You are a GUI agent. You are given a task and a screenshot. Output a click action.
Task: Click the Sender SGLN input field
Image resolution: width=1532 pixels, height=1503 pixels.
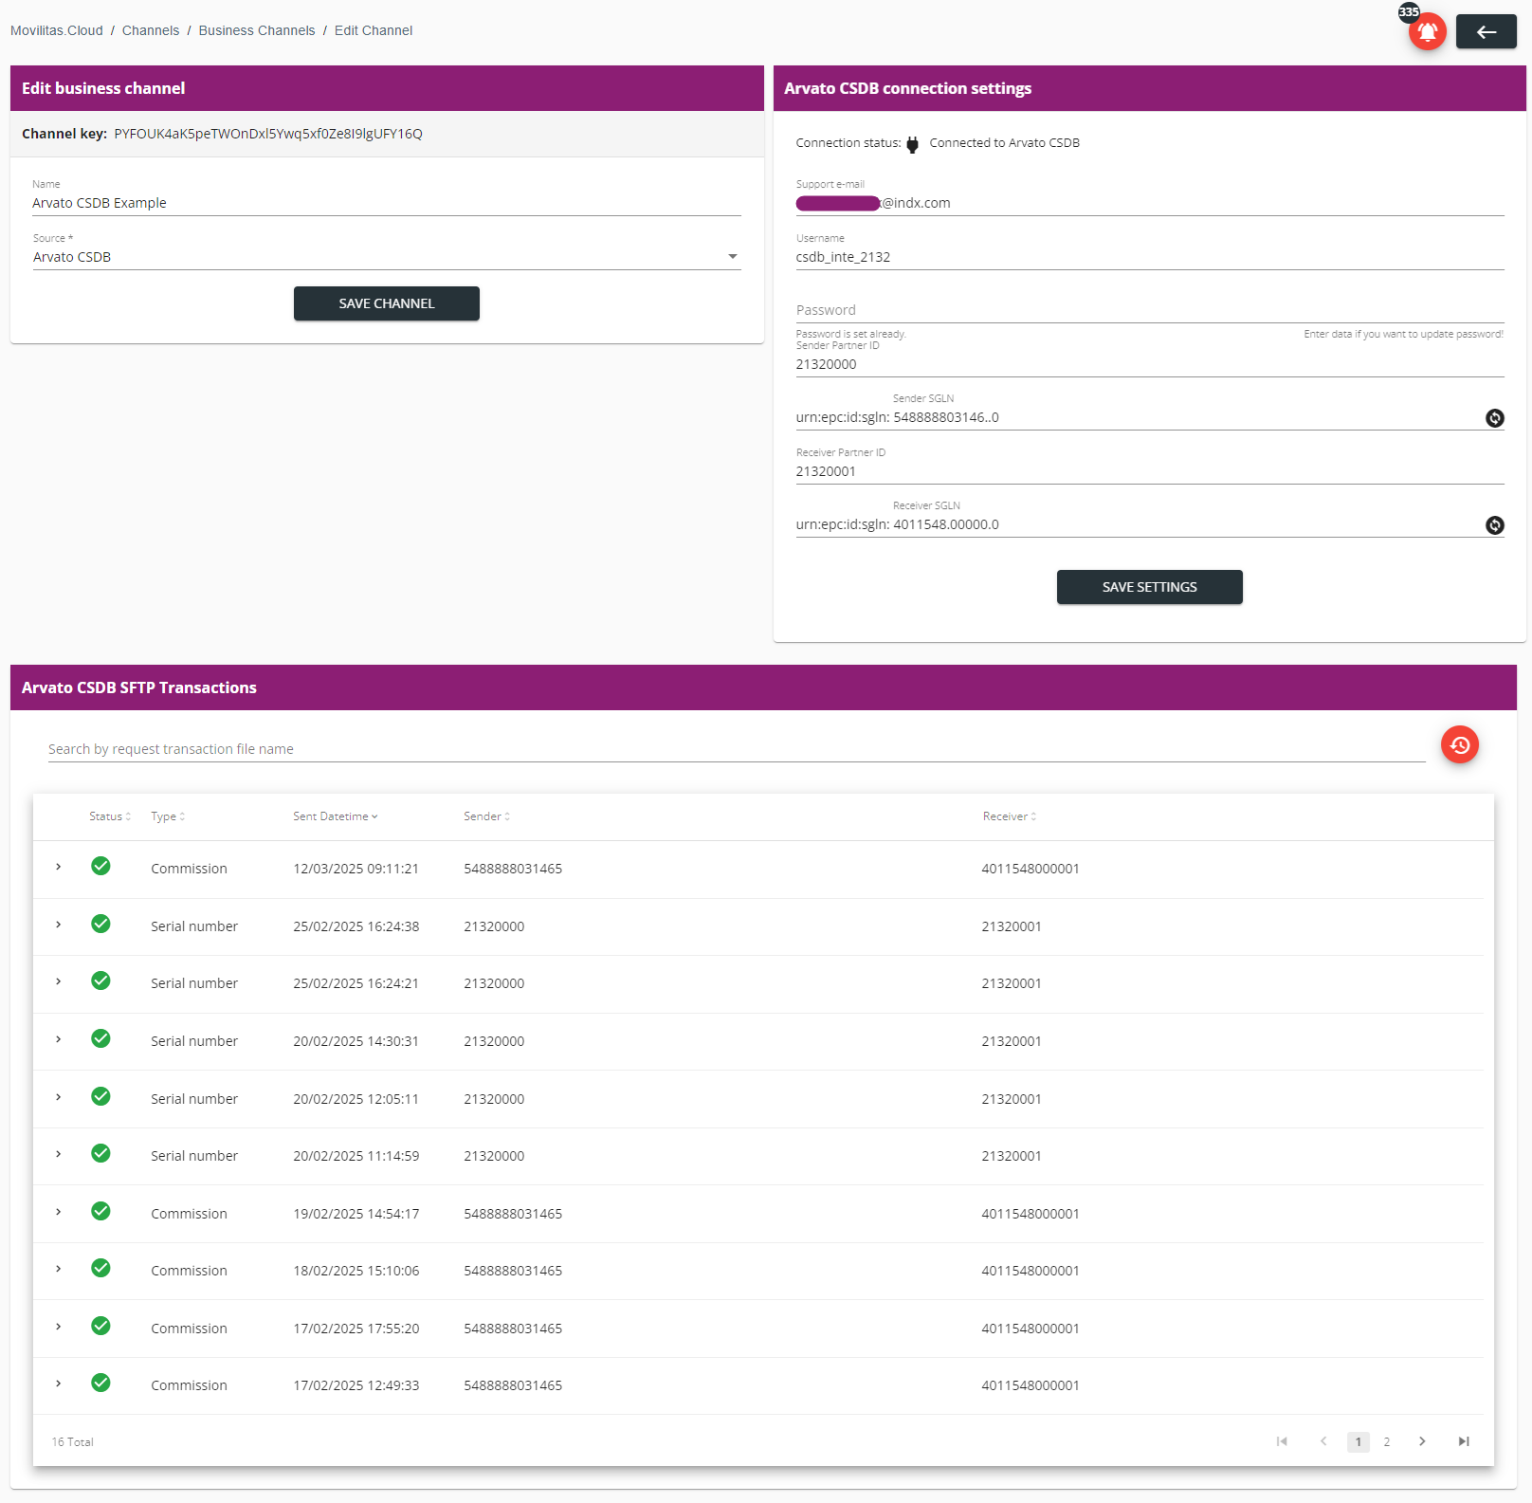click(1185, 417)
